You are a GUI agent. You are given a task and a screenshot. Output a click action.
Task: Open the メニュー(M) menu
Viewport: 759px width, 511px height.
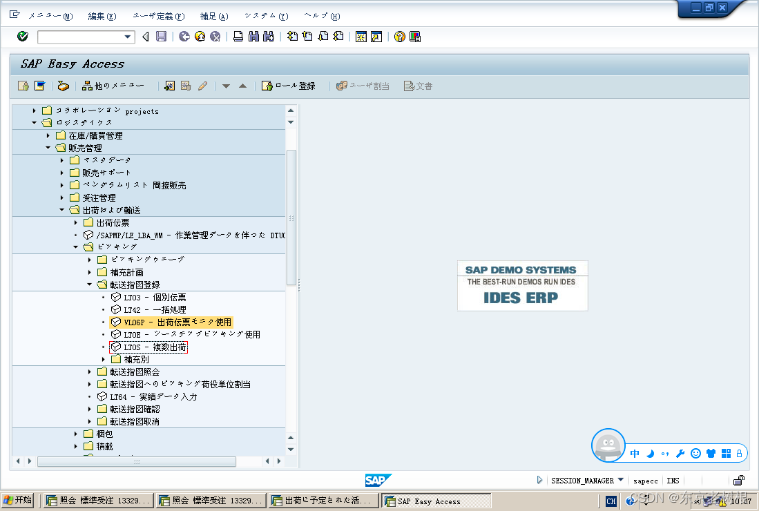click(x=50, y=16)
